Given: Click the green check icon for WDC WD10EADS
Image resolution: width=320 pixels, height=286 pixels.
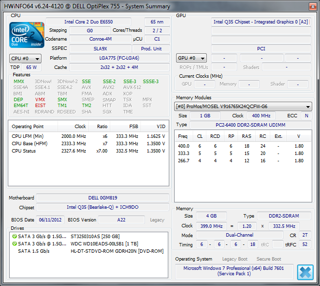Looking at the screenshot, I should (15, 243).
